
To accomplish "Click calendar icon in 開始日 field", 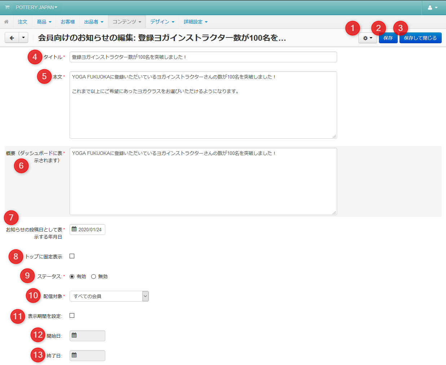I will (74, 335).
